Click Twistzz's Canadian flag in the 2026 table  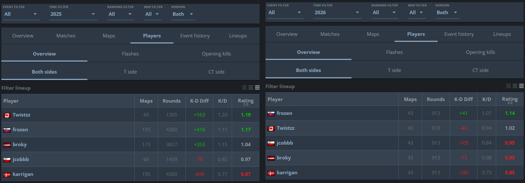coord(271,128)
